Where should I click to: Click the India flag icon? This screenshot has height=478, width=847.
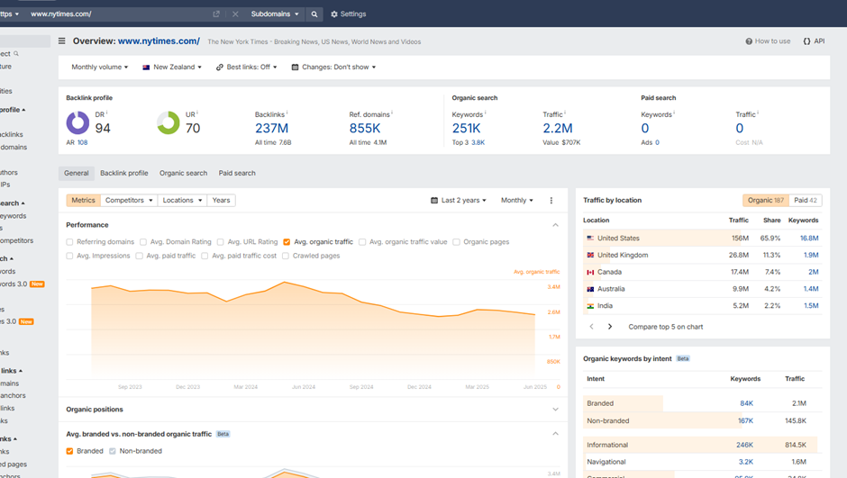[590, 306]
